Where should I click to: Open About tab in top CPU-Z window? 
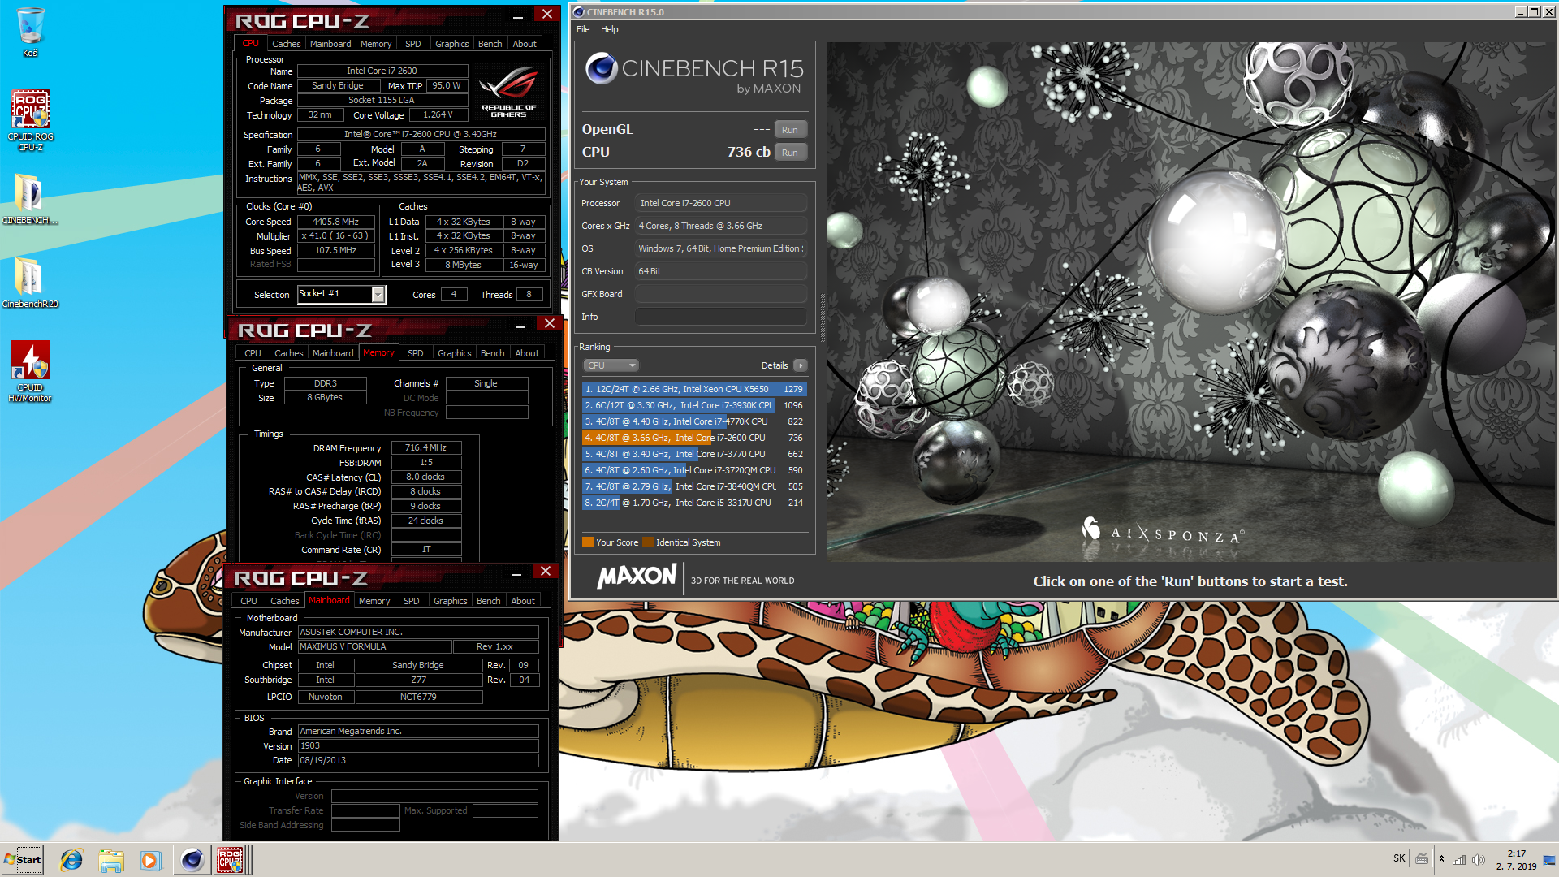pos(525,44)
